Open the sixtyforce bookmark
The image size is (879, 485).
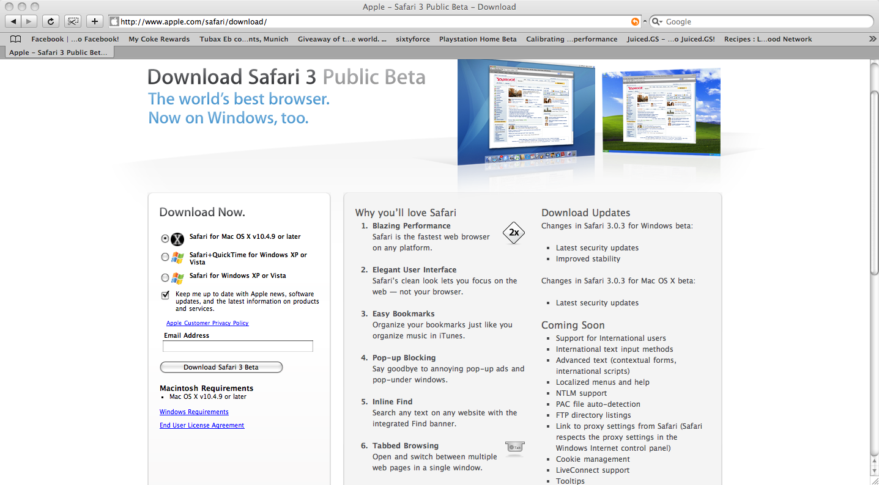tap(413, 39)
